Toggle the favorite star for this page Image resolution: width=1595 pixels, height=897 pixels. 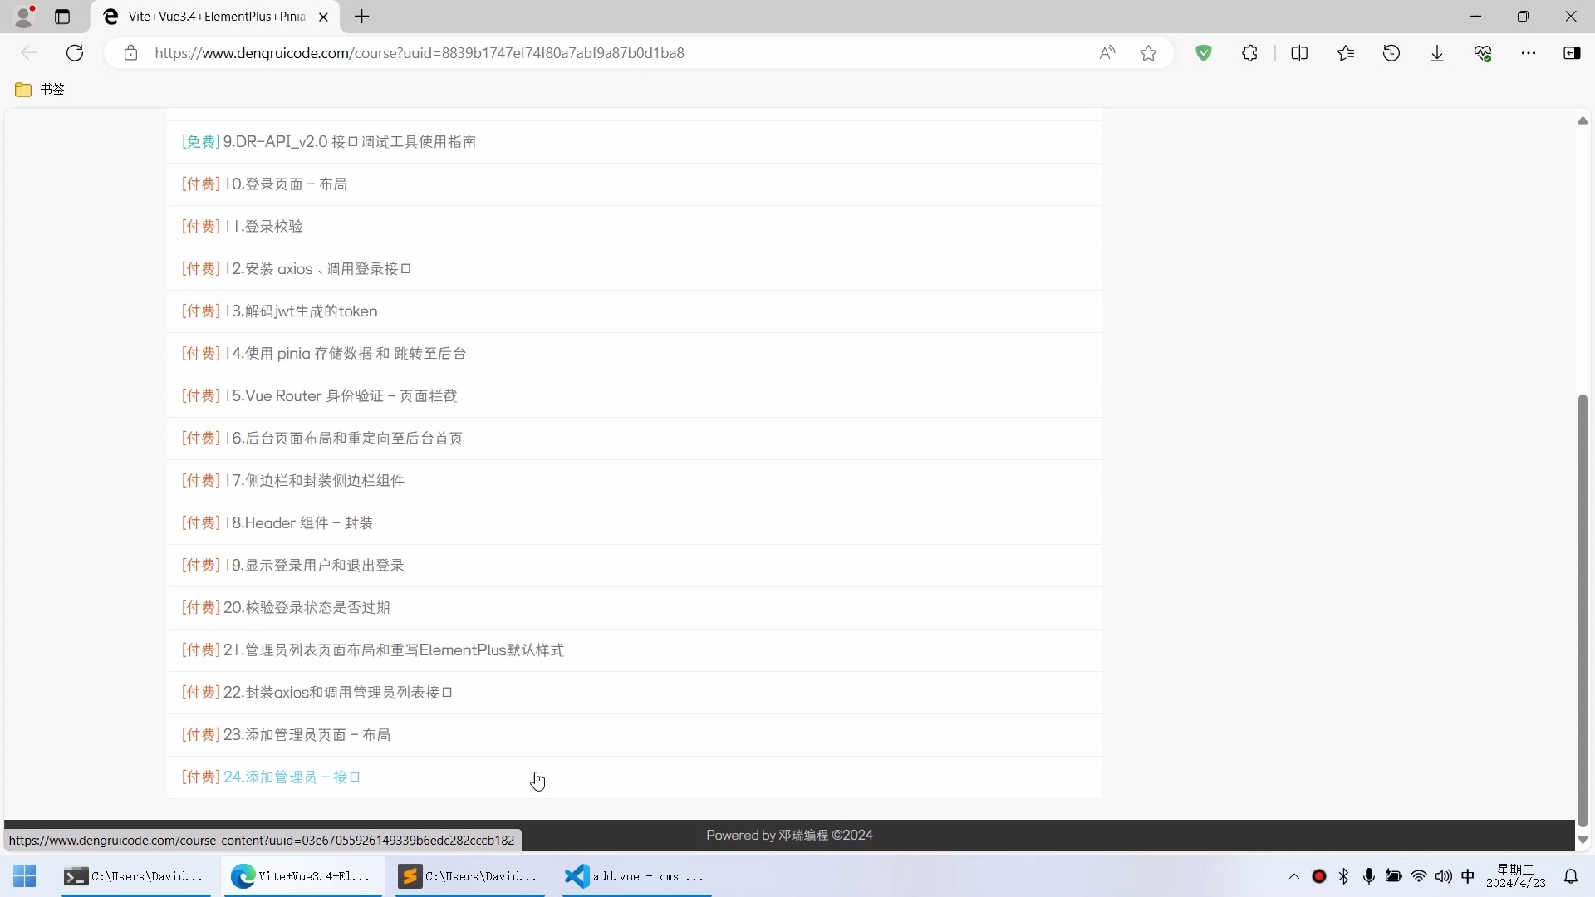tap(1148, 52)
